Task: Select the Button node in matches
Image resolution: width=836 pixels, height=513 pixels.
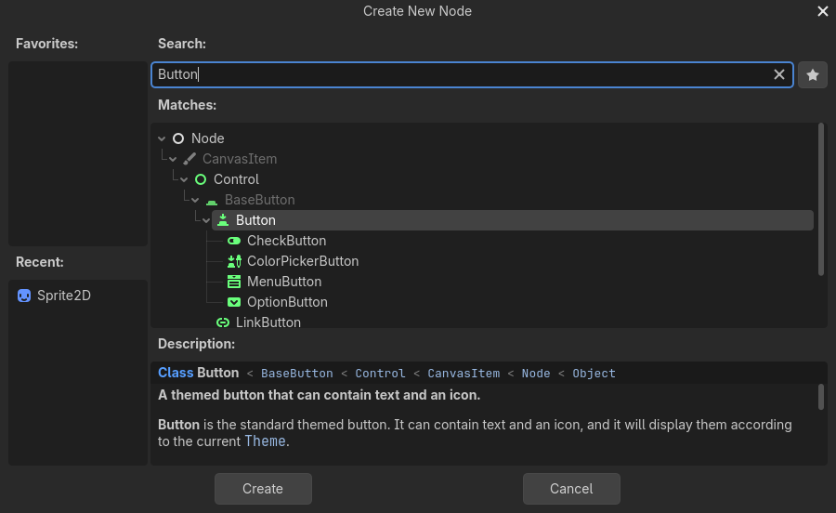Action: click(255, 220)
